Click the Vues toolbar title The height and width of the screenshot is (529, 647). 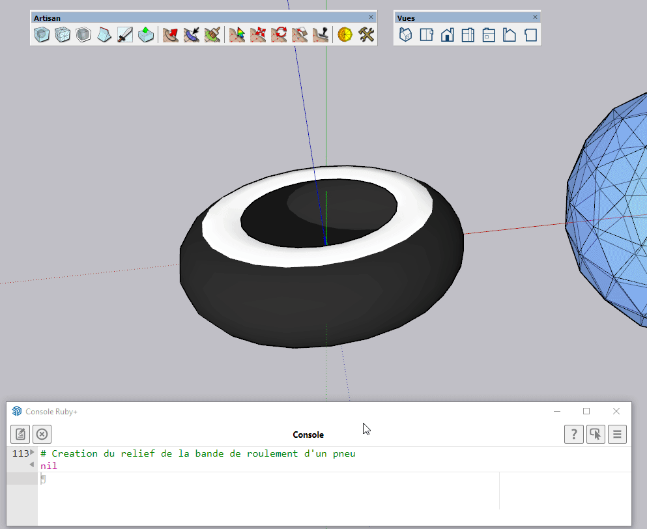coord(406,18)
